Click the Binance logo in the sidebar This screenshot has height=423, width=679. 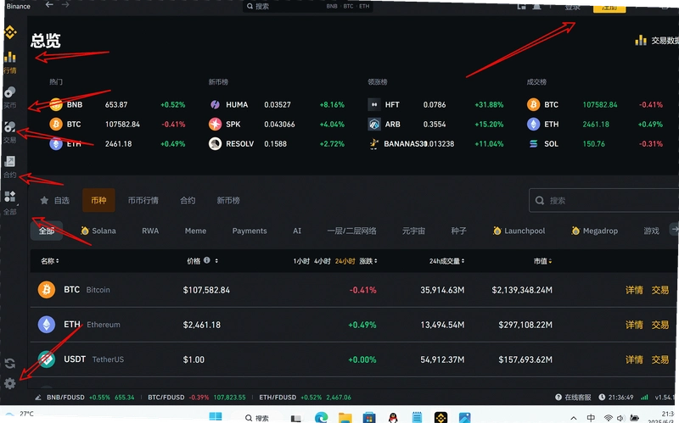tap(10, 32)
